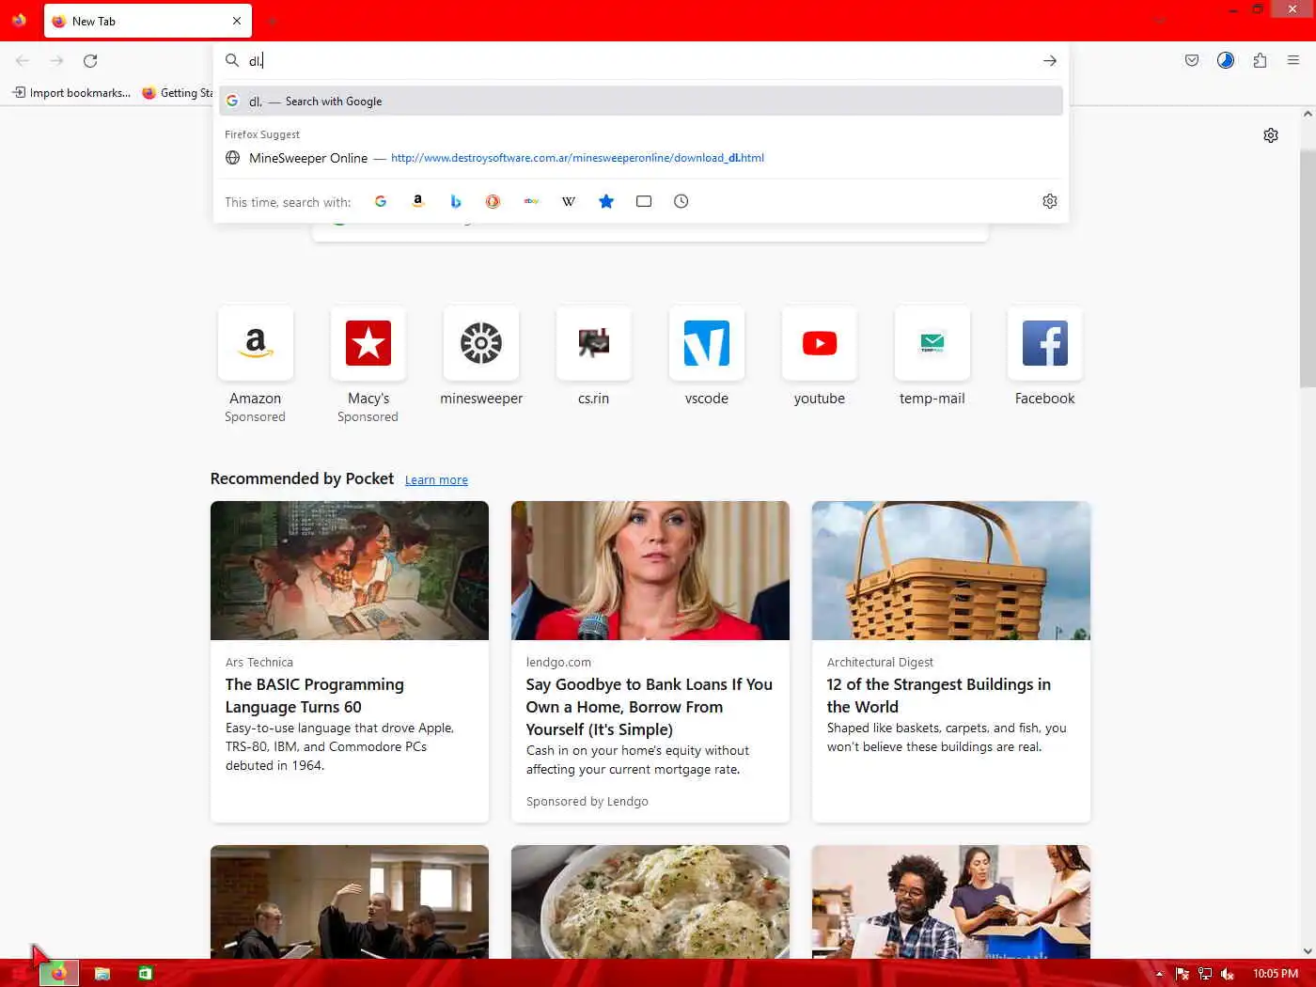Click the Import bookmarks toolbar item
The height and width of the screenshot is (987, 1316).
point(71,92)
